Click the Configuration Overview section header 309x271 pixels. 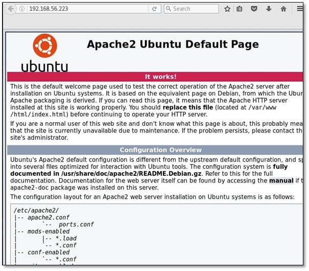[x=160, y=150]
